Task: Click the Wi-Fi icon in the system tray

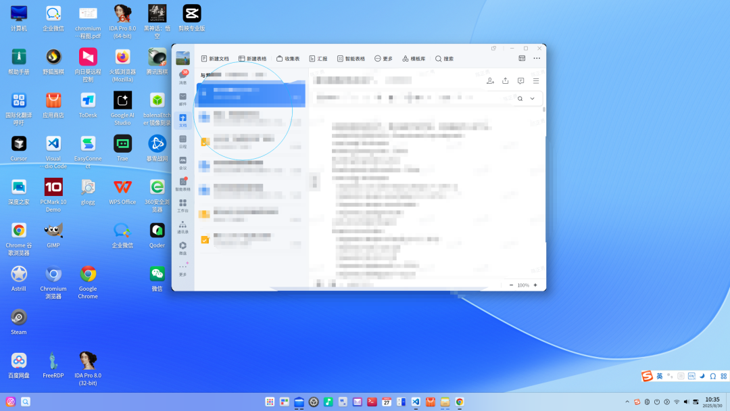Action: (677, 402)
